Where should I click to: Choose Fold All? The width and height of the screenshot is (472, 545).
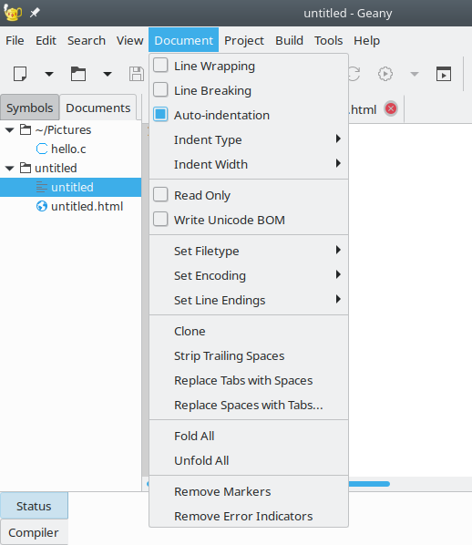tap(249, 437)
